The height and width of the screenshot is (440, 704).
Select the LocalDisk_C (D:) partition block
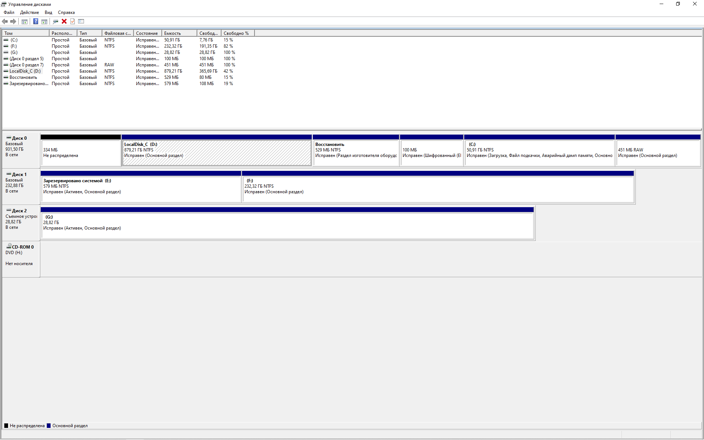(x=217, y=150)
